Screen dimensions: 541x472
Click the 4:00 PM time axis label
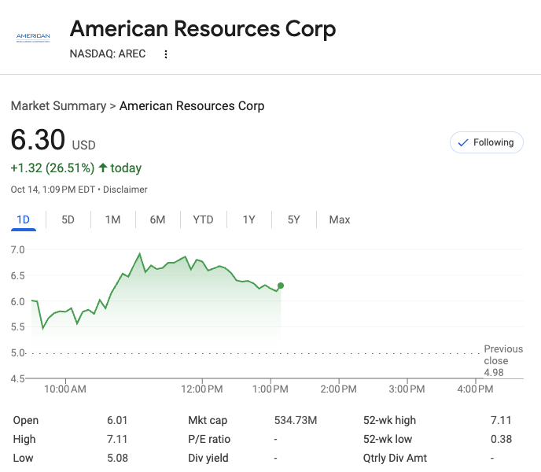coord(475,389)
